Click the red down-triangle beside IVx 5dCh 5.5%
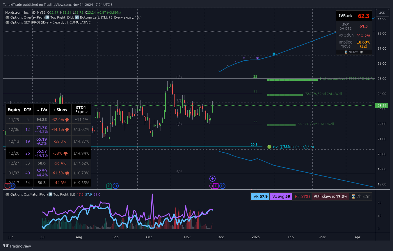The height and width of the screenshot is (251, 393). pyautogui.click(x=358, y=35)
